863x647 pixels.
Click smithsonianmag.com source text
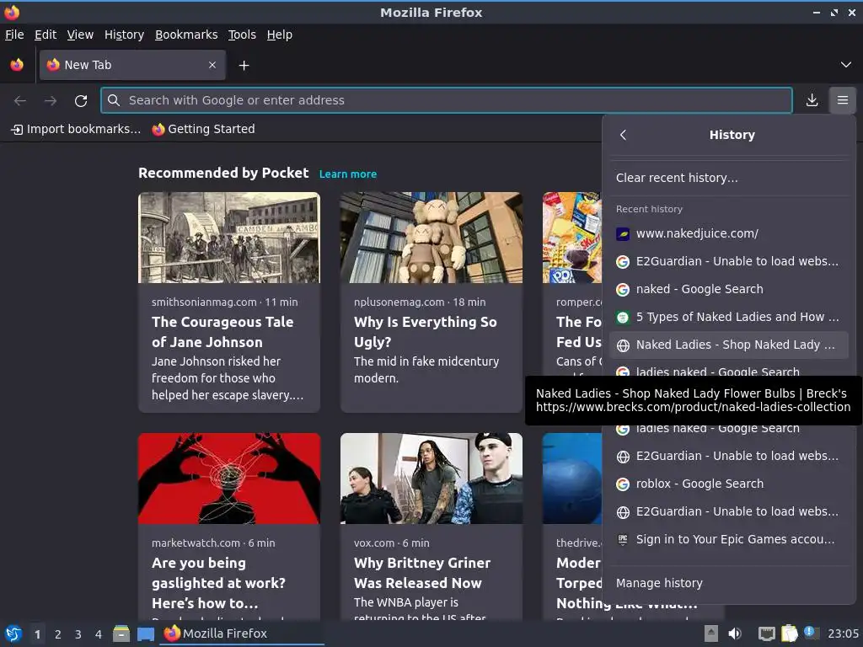pyautogui.click(x=204, y=302)
